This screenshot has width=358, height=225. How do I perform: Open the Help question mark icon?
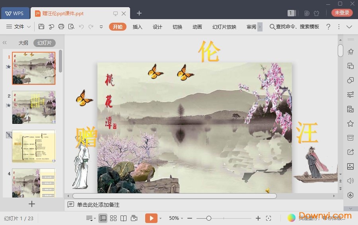[328, 27]
